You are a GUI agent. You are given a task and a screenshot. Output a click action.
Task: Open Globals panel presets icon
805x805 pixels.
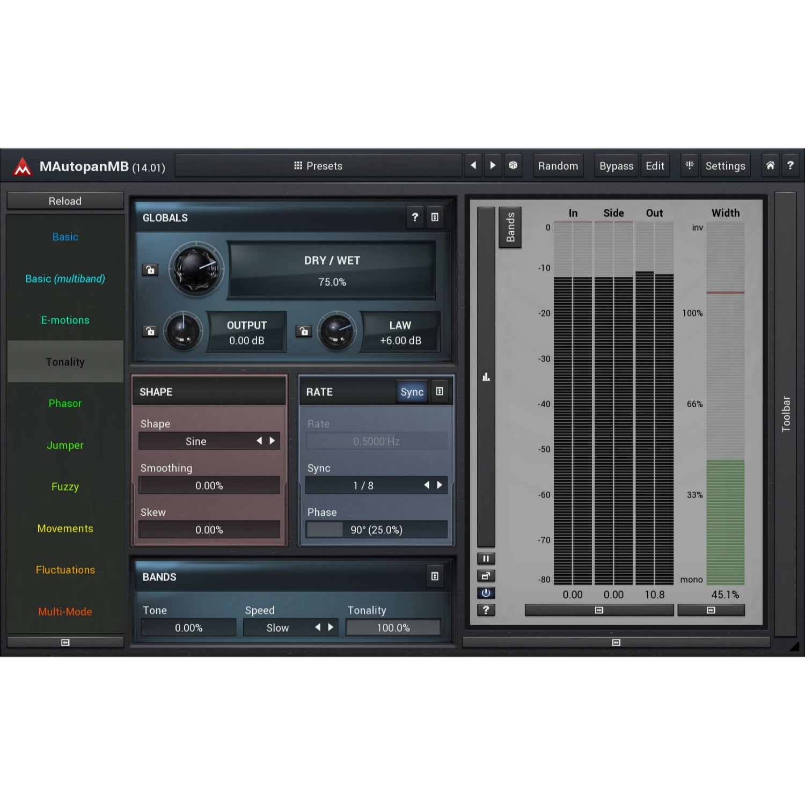point(435,217)
